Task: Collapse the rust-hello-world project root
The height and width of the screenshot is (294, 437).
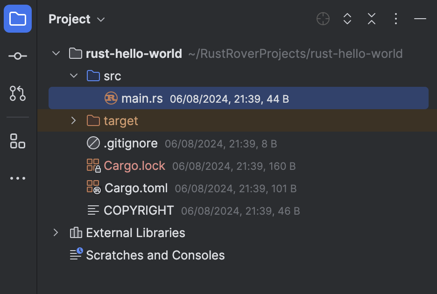Action: 56,53
